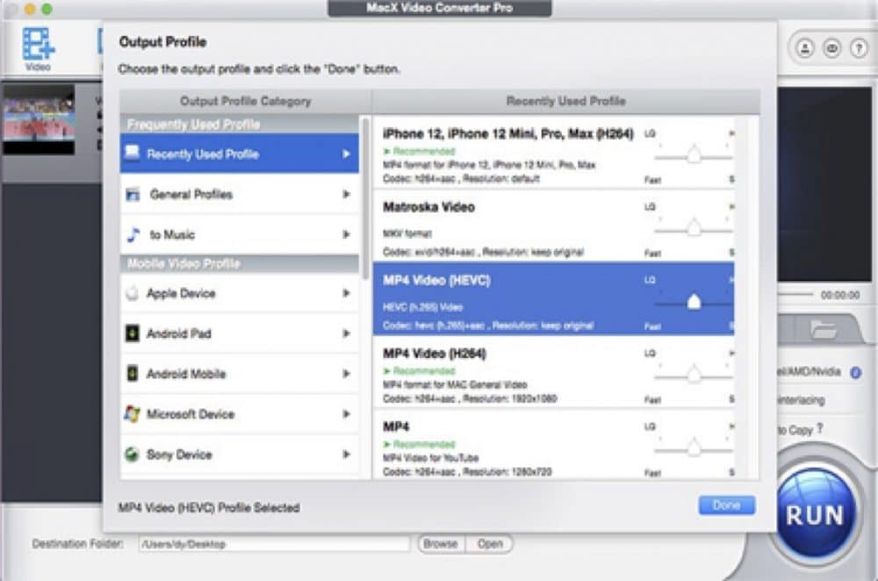
Task: Click the hardware encoder info icon
Action: point(855,372)
